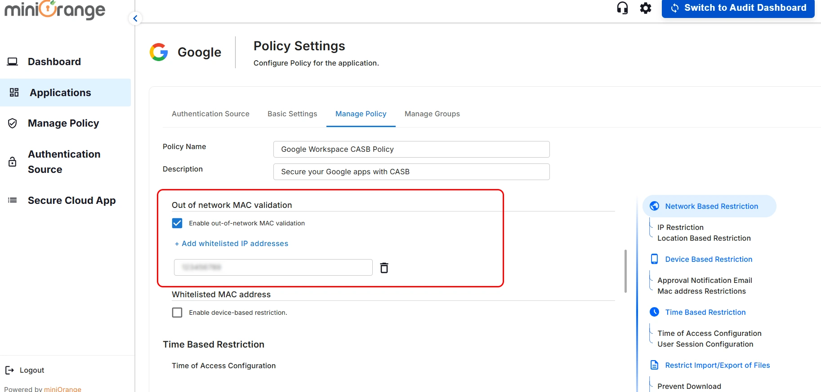Click the Policy Name input field
Screen dimensions: 821x392
click(411, 150)
